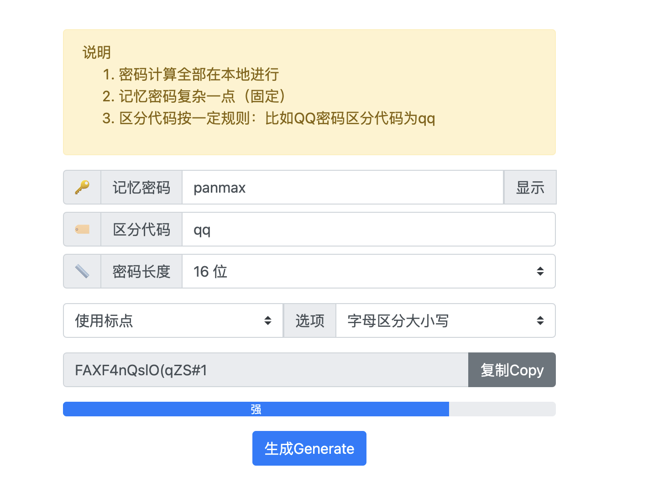
Task: Open the 字母区分大小写 options dropdown
Action: click(x=445, y=320)
